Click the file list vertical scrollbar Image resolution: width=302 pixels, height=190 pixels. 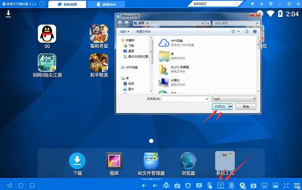pyautogui.click(x=258, y=64)
